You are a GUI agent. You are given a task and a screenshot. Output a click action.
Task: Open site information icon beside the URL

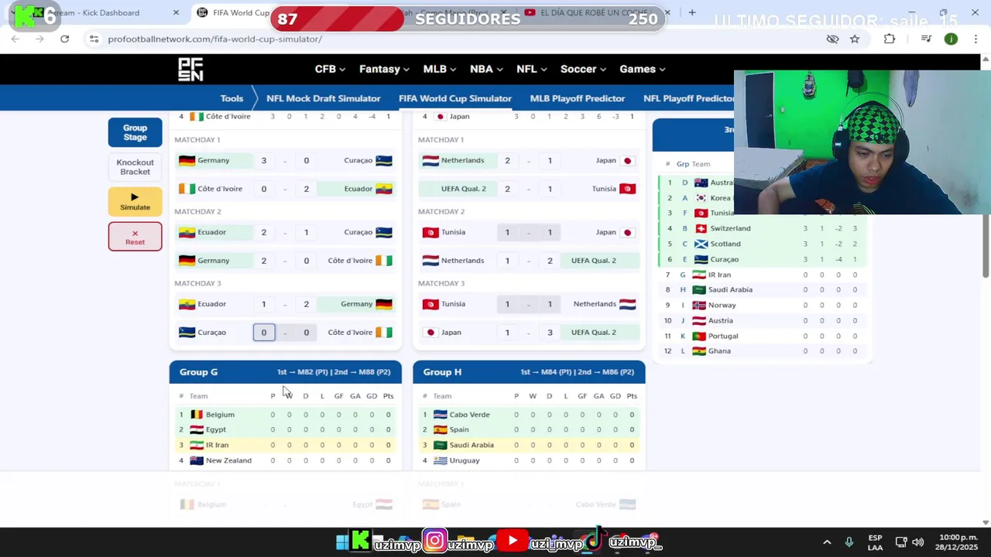(x=94, y=39)
